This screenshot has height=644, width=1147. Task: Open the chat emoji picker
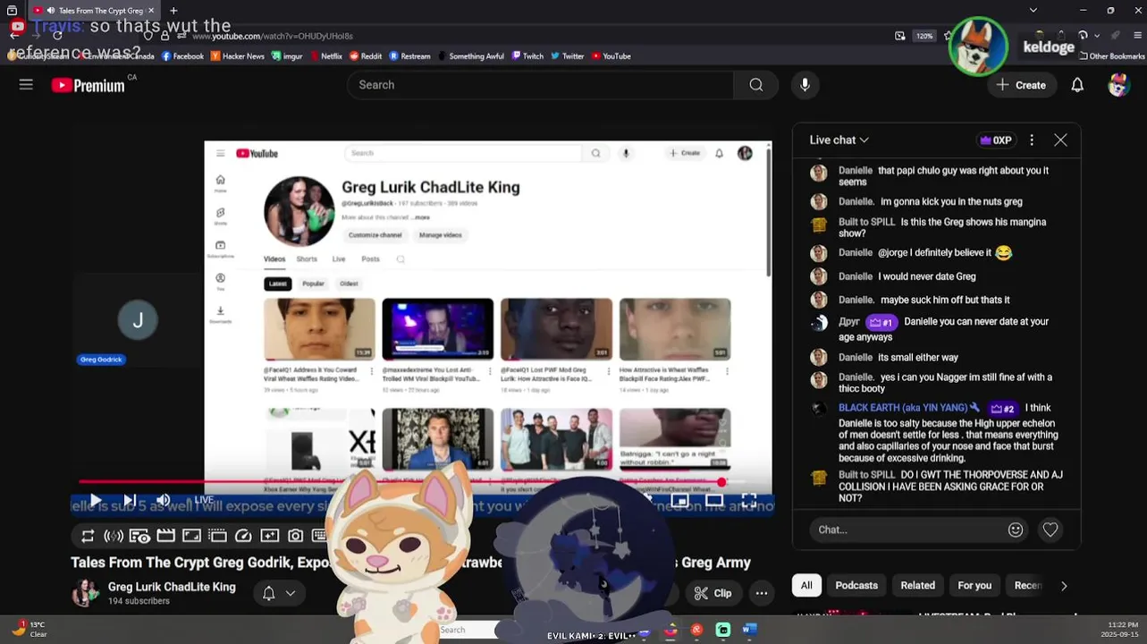tap(1016, 530)
